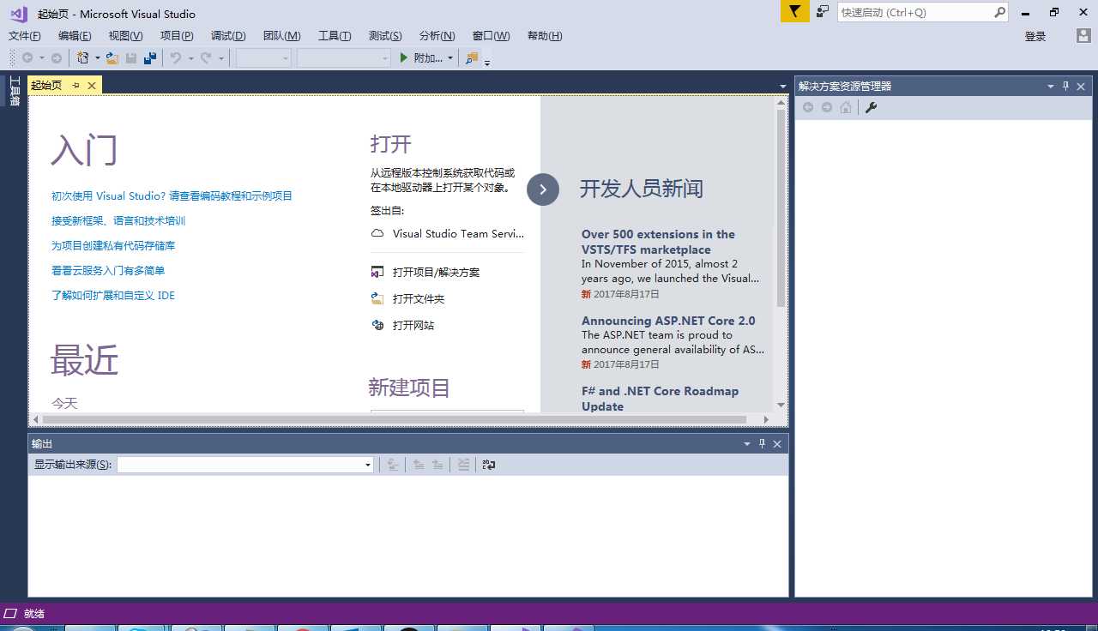Viewport: 1098px width, 631px height.
Task: Click the navigate backward toolbar arrow
Action: [x=27, y=58]
